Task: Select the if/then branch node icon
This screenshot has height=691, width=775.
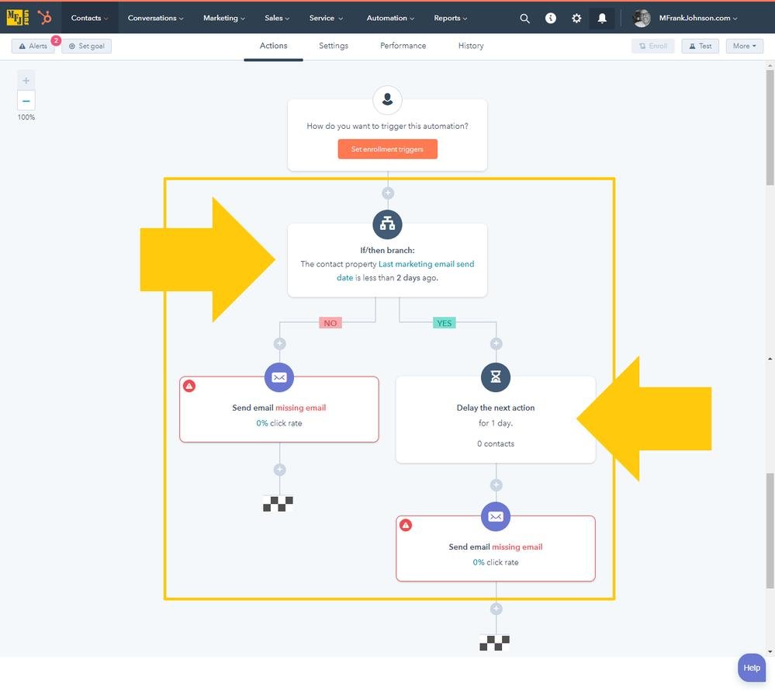Action: coord(387,224)
